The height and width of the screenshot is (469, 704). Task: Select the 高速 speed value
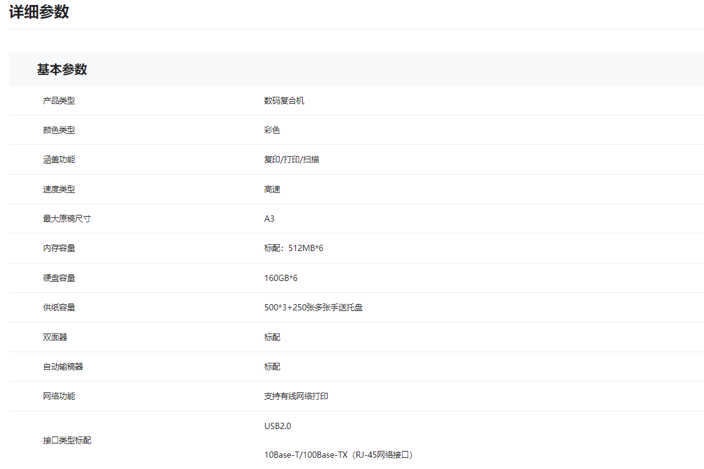click(272, 189)
